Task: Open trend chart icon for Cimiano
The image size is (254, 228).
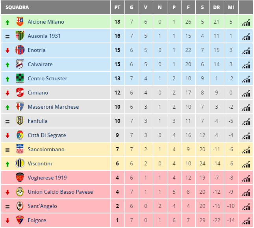Action: click(x=246, y=93)
